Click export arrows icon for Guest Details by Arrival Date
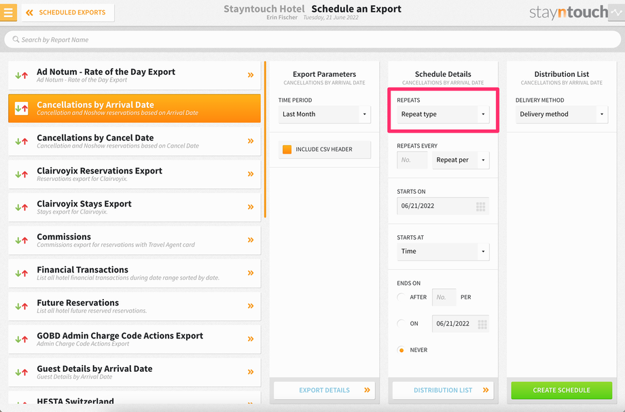Image resolution: width=625 pixels, height=412 pixels. [22, 373]
